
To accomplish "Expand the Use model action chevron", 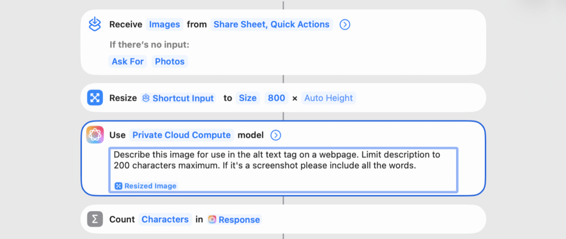I will click(276, 135).
